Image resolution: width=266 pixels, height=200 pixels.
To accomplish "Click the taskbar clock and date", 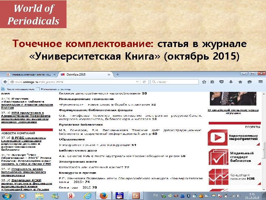I will (252, 196).
